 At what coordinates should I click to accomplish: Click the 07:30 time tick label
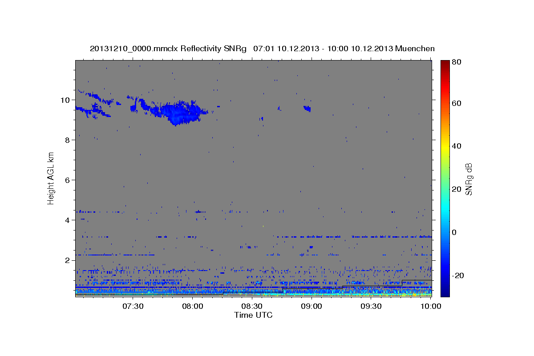tap(133, 306)
